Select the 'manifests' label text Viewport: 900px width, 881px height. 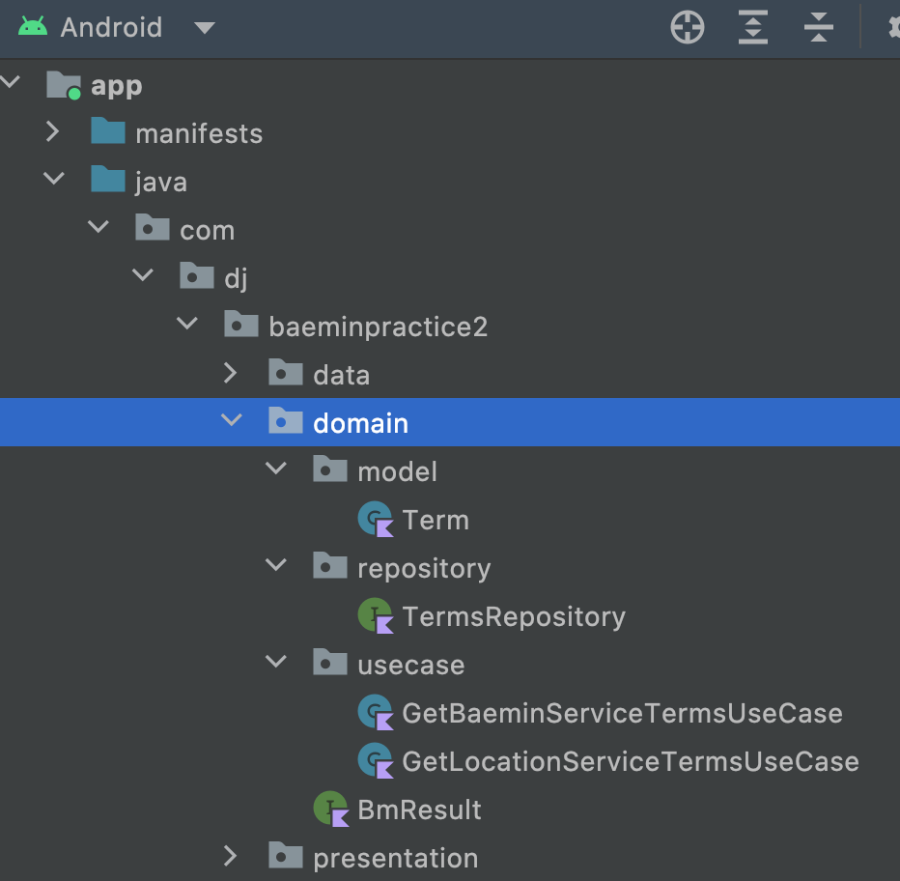pos(199,134)
